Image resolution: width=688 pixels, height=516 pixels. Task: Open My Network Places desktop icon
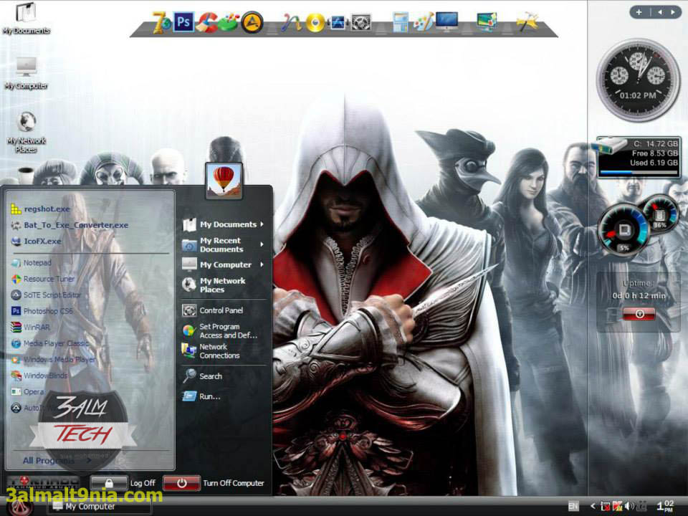[27, 133]
